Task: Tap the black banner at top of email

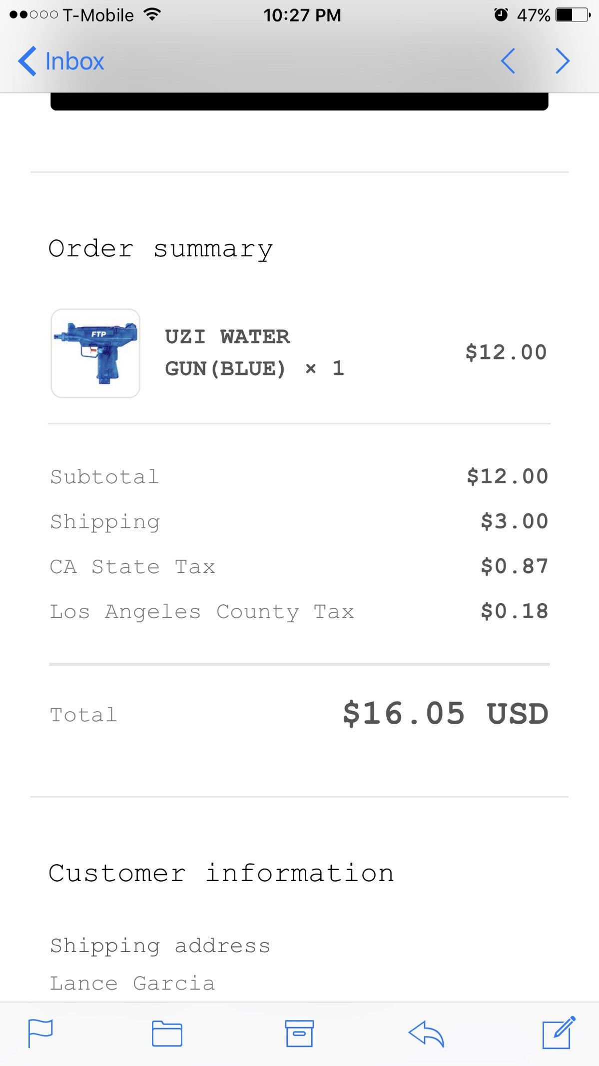Action: 299,101
